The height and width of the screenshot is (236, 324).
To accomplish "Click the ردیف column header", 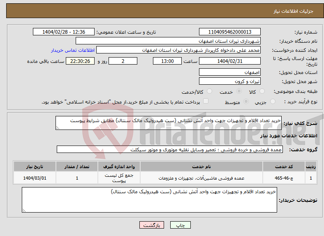I will pos(311,167).
